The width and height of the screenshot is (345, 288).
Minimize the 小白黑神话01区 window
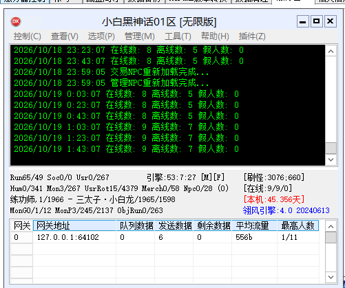coord(302,21)
